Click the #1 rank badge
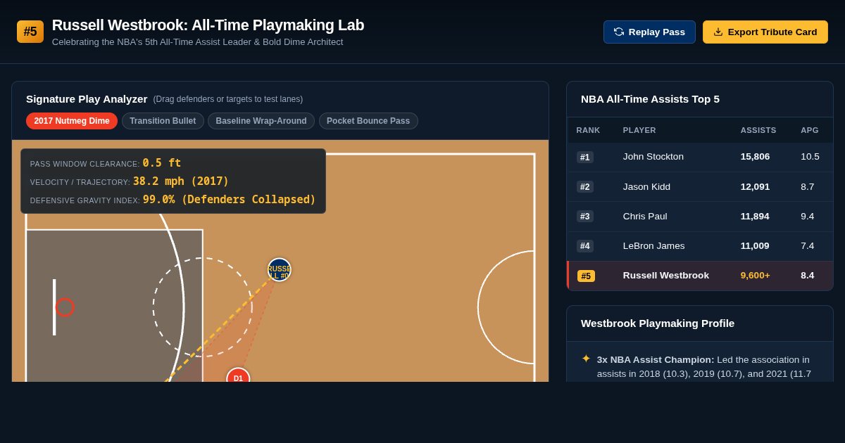The height and width of the screenshot is (443, 845). pos(585,157)
